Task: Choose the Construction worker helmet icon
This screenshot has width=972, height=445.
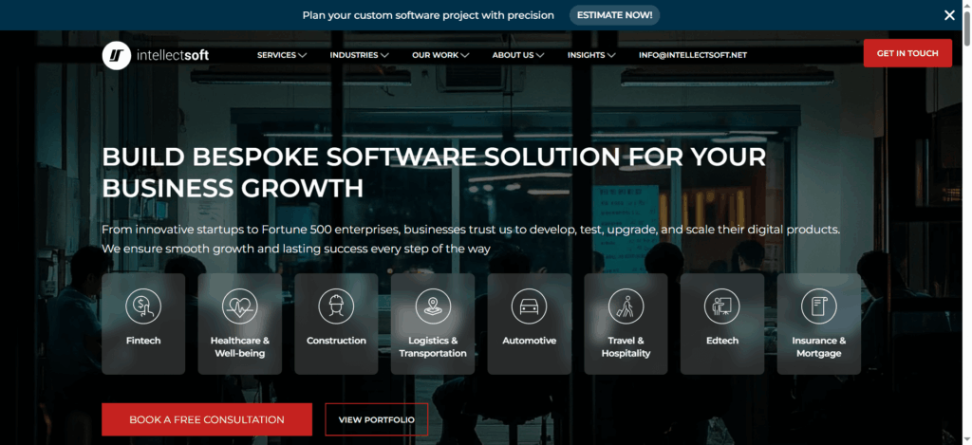Action: click(336, 306)
